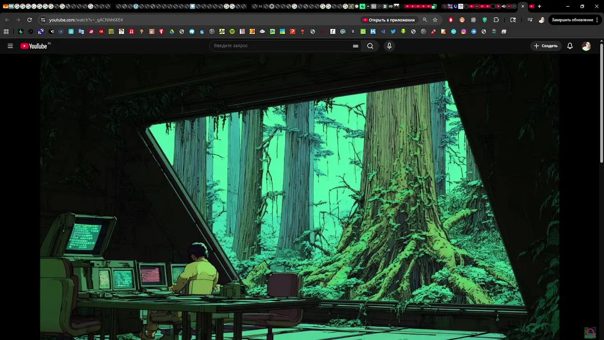This screenshot has width=604, height=340.
Task: Open the YouTube account avatar menu
Action: click(x=586, y=46)
